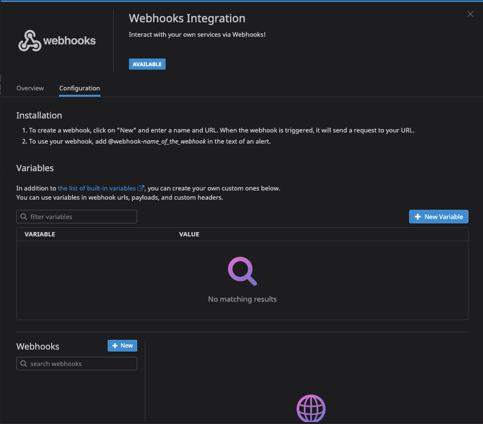Select the Configuration tab

coord(80,88)
